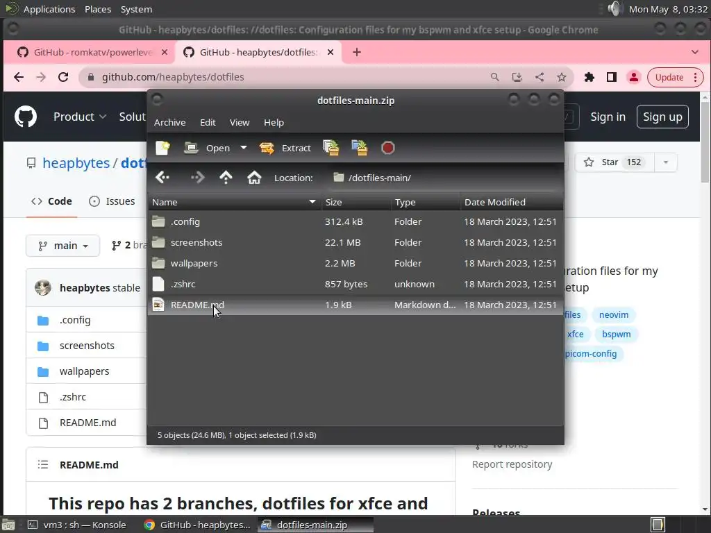
Task: Extract the archive files
Action: pyautogui.click(x=285, y=148)
